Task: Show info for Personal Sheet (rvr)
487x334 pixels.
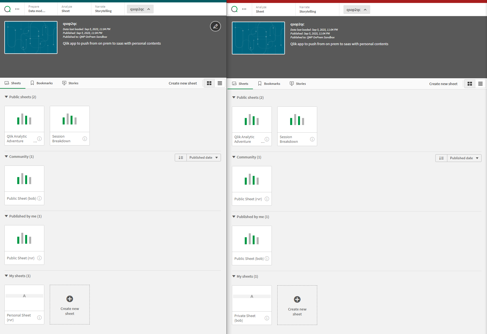Action: tap(39, 318)
